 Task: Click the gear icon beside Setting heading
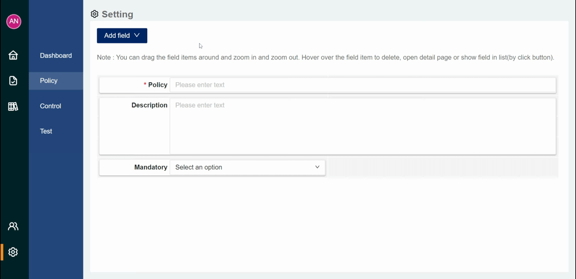point(95,14)
